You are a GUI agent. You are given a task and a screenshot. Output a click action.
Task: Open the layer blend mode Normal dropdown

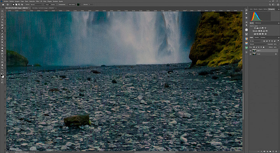[258, 44]
